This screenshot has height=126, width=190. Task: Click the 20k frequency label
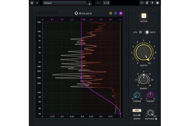(39, 22)
